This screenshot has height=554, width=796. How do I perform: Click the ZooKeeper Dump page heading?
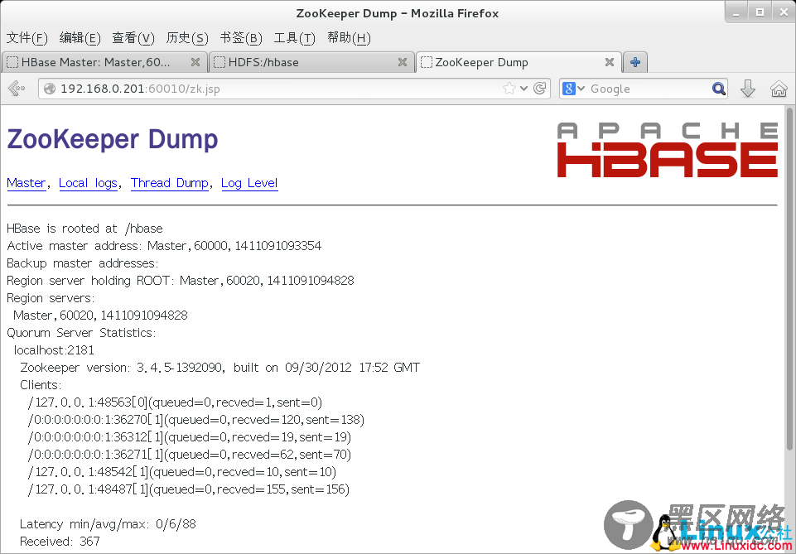point(112,139)
